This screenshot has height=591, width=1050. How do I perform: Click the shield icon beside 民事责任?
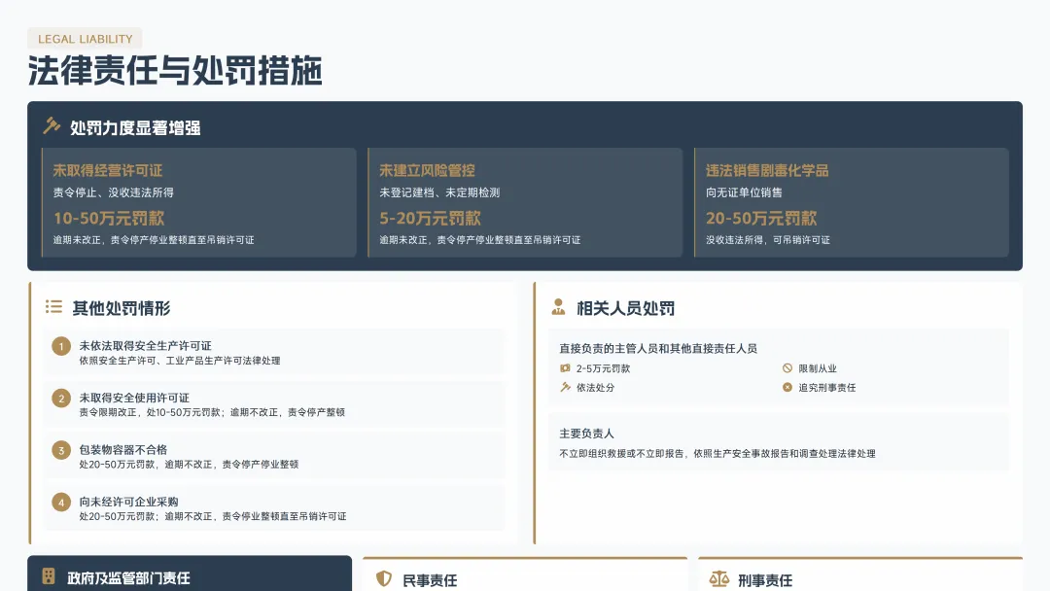pyautogui.click(x=384, y=578)
